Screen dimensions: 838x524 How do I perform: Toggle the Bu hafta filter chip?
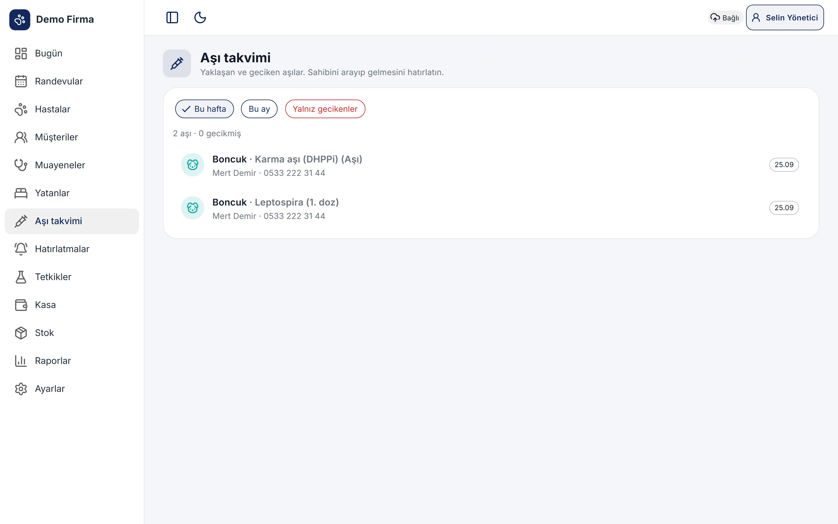coord(204,109)
